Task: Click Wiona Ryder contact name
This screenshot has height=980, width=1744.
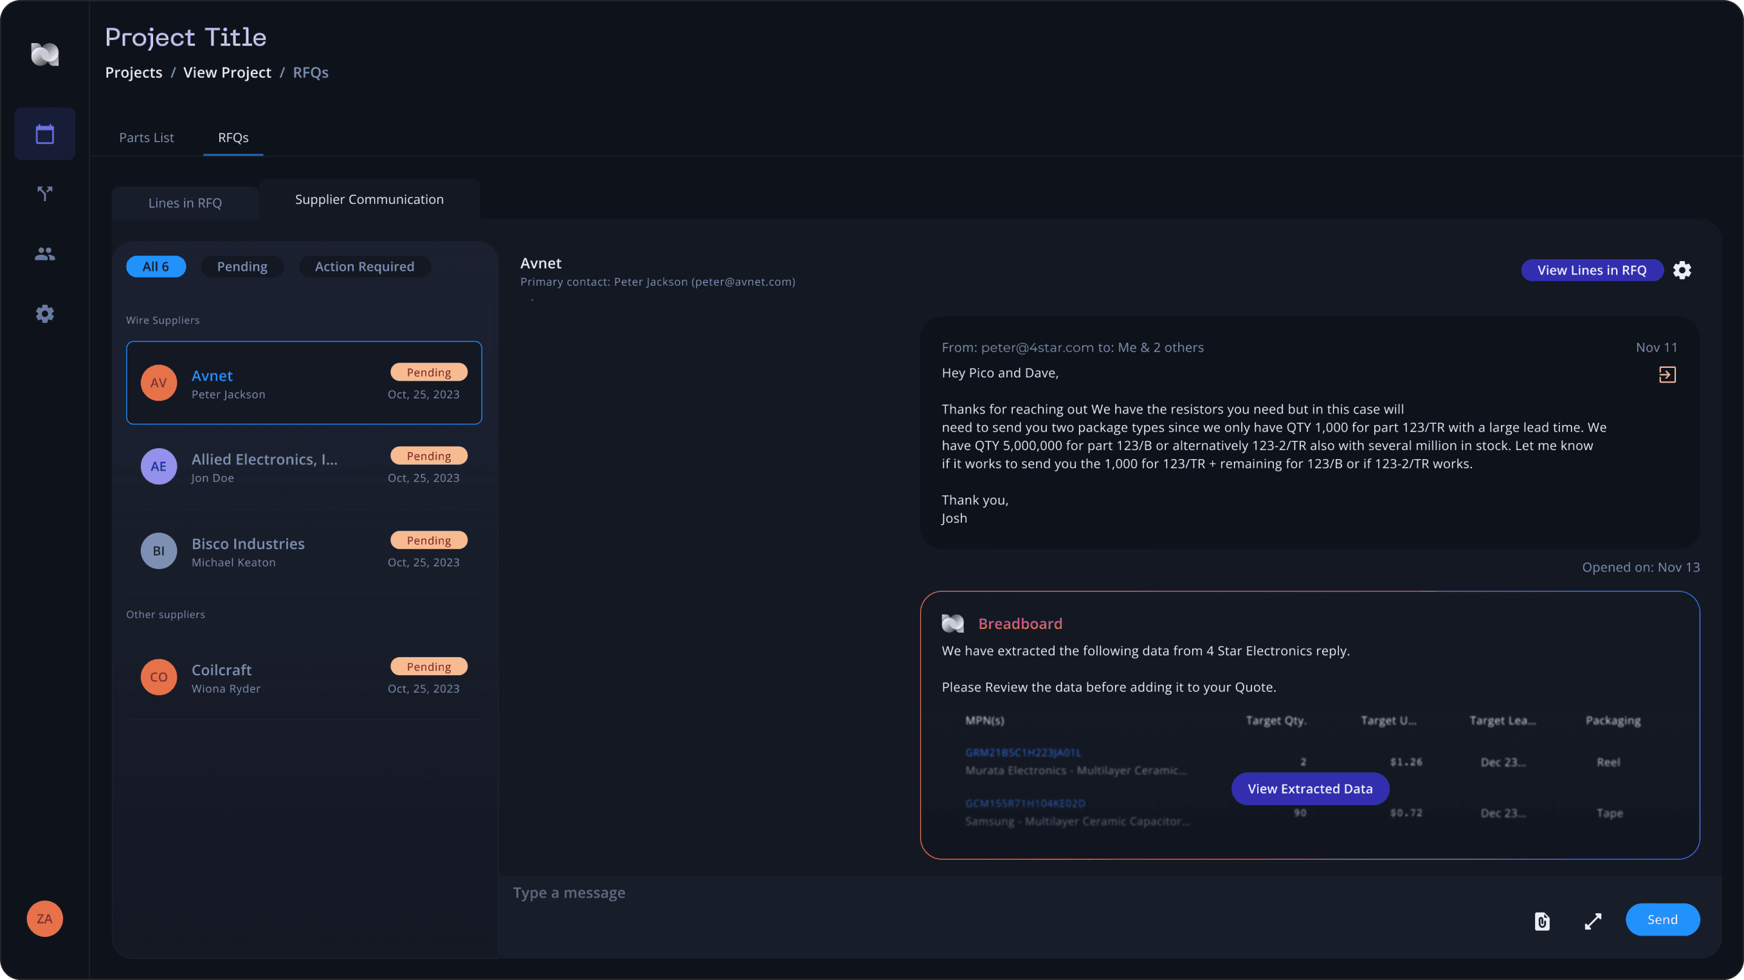Action: tap(226, 688)
